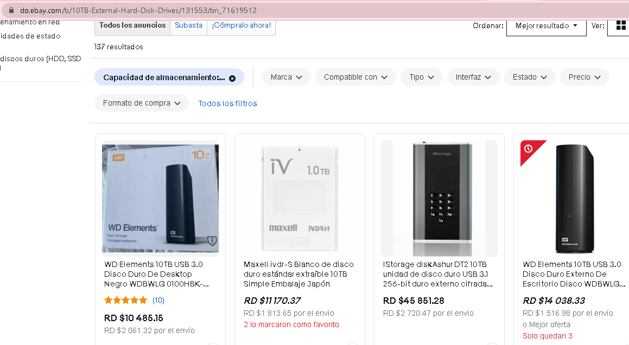Screen dimensions: 629x345
Task: Open the Estado filter dropdown
Action: [530, 77]
